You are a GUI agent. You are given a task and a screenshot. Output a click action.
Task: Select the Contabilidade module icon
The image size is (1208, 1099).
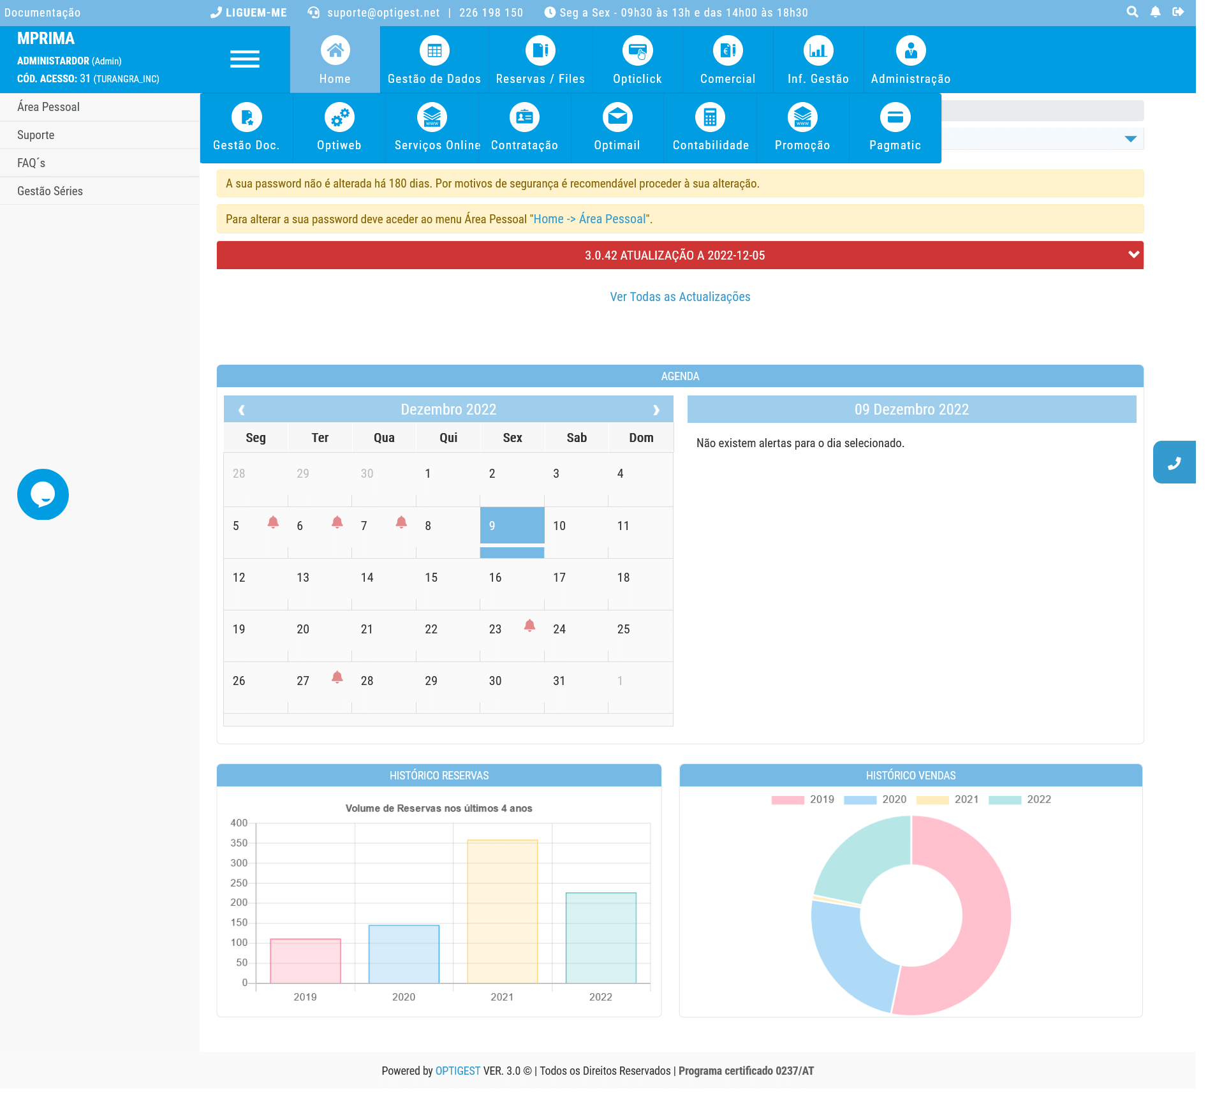click(710, 117)
